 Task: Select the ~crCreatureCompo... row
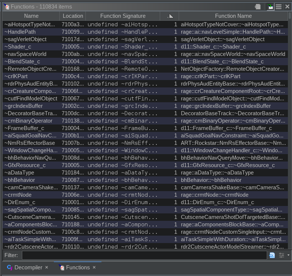coord(145,91)
